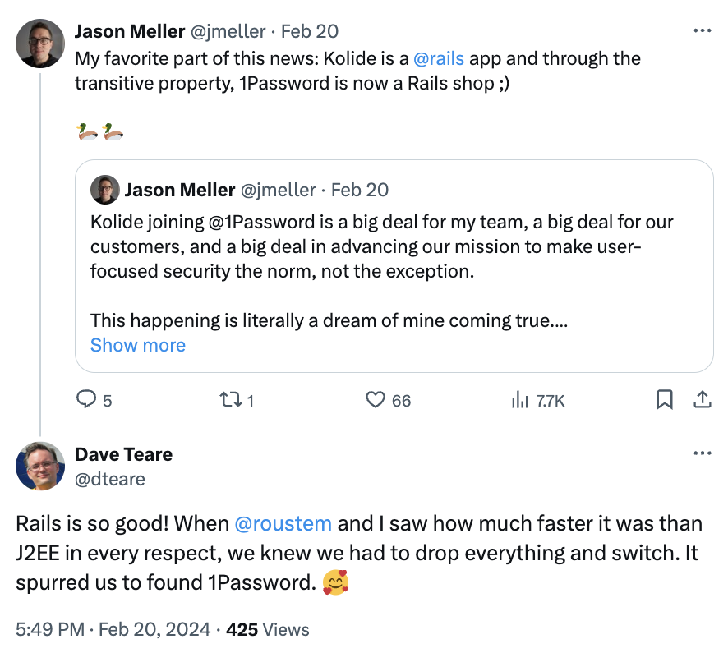Expand the quoted tweet with Show more

tap(138, 345)
